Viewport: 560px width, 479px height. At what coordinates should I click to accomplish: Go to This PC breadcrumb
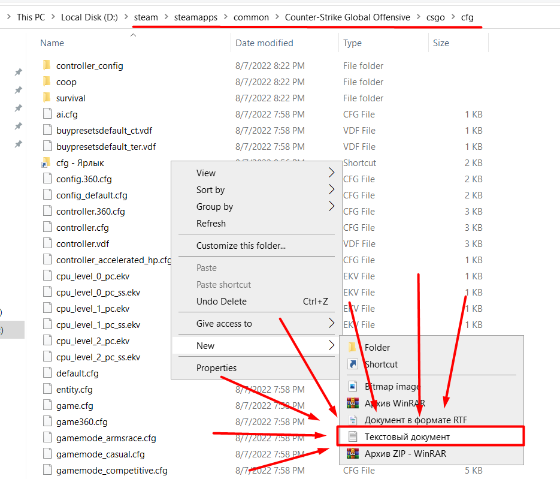(31, 17)
